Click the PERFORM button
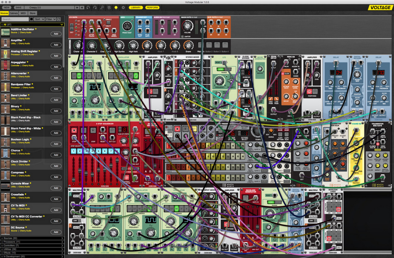This screenshot has height=258, width=394. click(152, 7)
